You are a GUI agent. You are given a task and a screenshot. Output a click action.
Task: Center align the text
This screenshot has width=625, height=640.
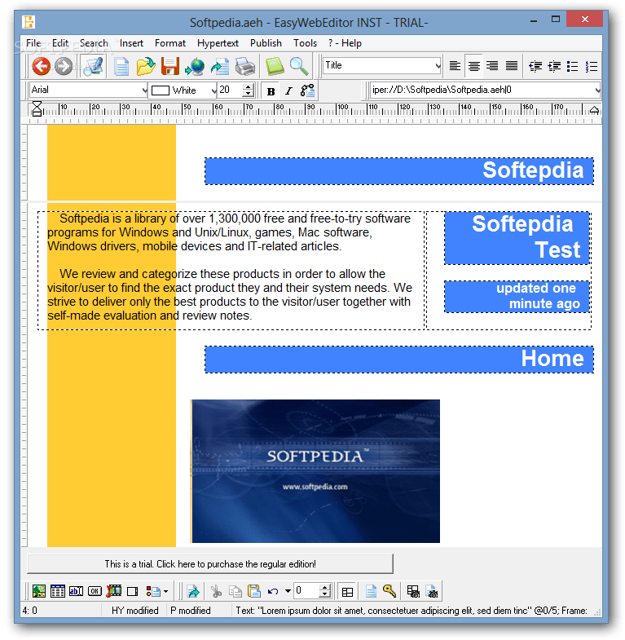click(473, 66)
